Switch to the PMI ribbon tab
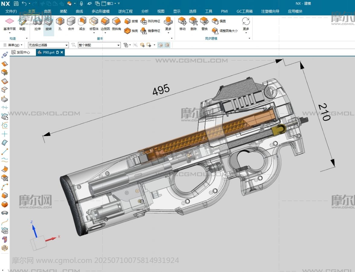This screenshot has width=355, height=272. click(x=224, y=11)
